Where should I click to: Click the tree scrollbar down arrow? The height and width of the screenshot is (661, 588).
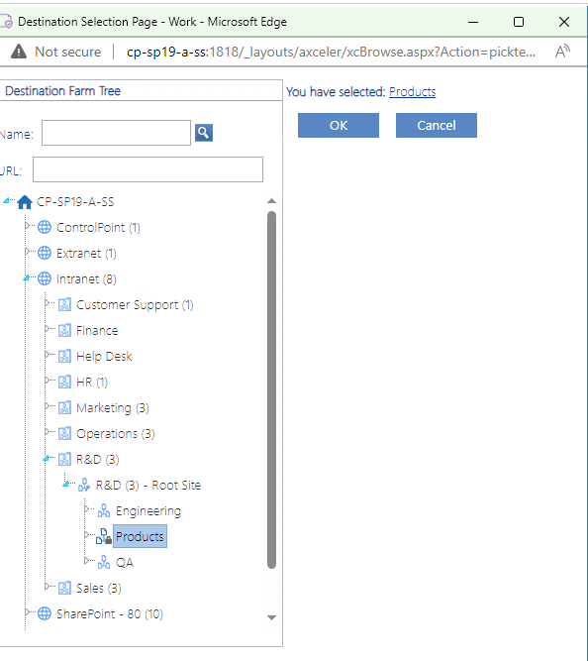(271, 617)
